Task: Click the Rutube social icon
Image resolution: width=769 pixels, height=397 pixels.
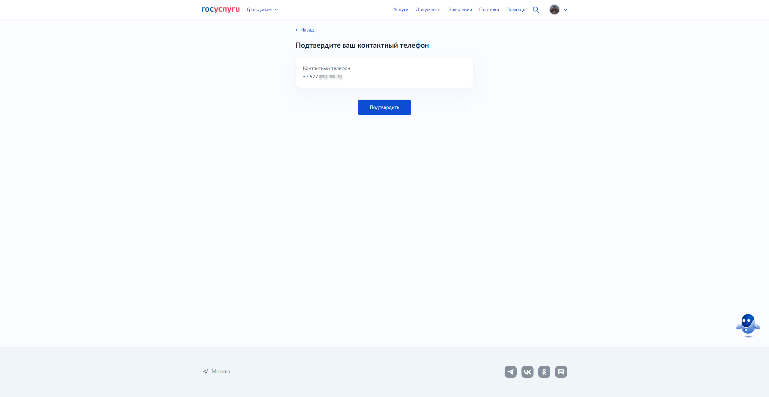Action: (561, 372)
